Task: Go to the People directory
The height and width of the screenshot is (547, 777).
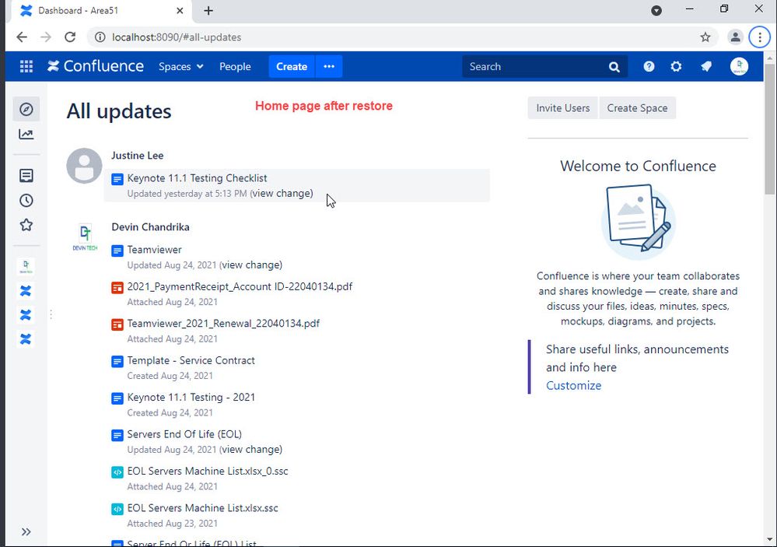Action: click(235, 66)
